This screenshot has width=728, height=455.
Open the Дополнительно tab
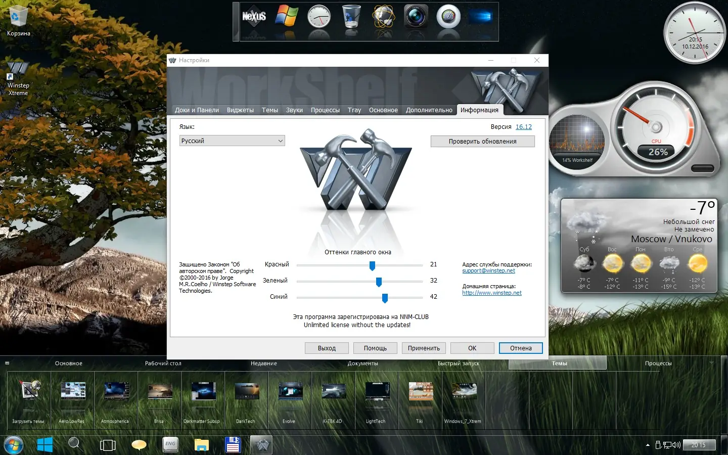pos(429,110)
